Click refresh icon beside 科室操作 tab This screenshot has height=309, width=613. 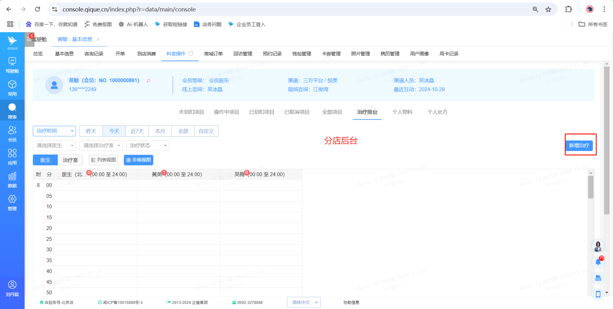point(190,53)
